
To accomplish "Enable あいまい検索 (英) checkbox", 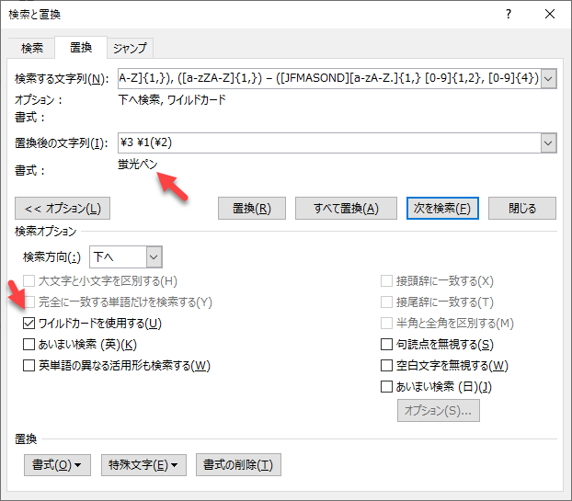I will 29,345.
